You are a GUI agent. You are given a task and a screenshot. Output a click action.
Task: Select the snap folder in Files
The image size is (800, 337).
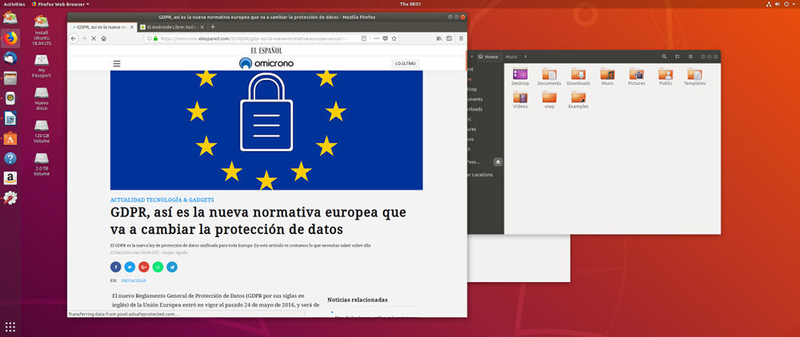click(x=549, y=101)
